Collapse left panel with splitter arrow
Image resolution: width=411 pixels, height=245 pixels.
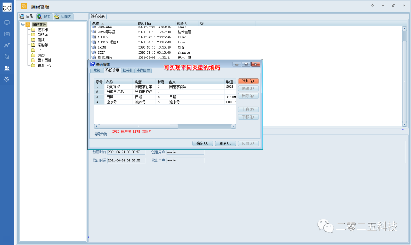[x=88, y=237]
